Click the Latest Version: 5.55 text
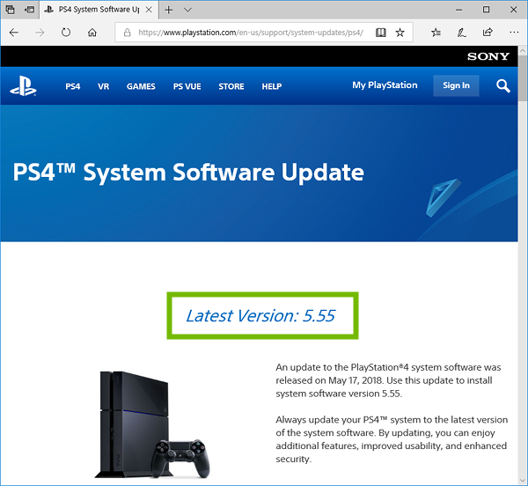Screen dimensions: 528x486 coord(260,315)
